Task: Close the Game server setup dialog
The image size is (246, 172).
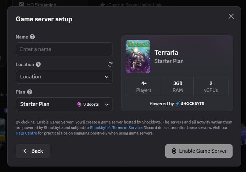Action: [x=231, y=16]
